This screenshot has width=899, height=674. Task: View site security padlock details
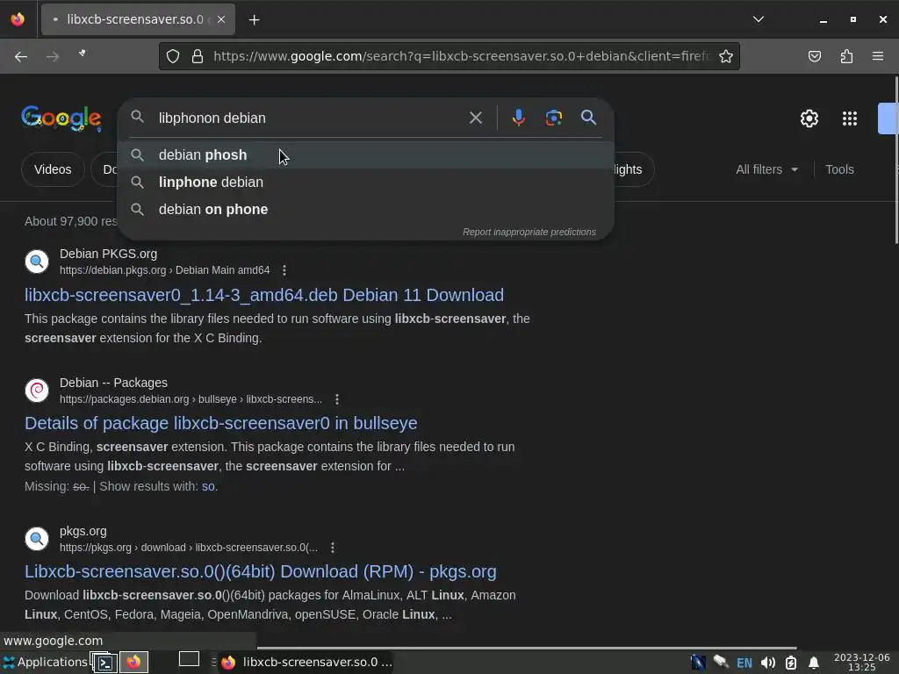click(198, 56)
